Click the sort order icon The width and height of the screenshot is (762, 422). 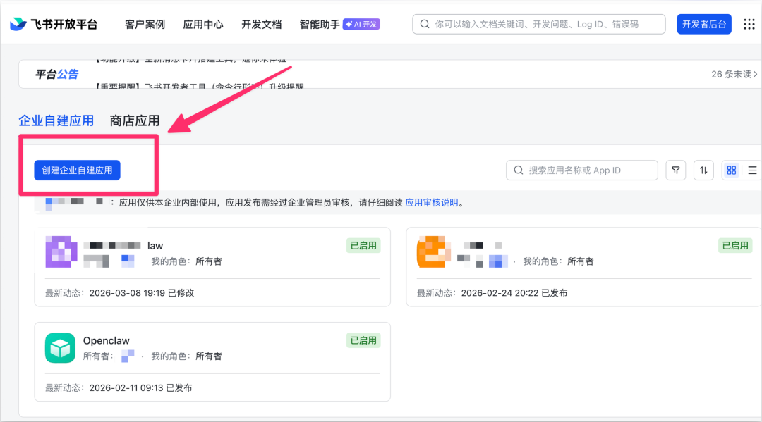point(703,170)
